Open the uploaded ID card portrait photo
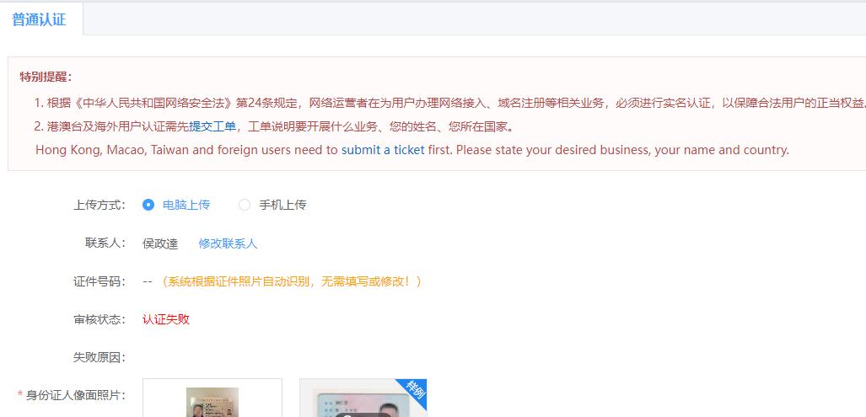This screenshot has height=417, width=866. 212,402
